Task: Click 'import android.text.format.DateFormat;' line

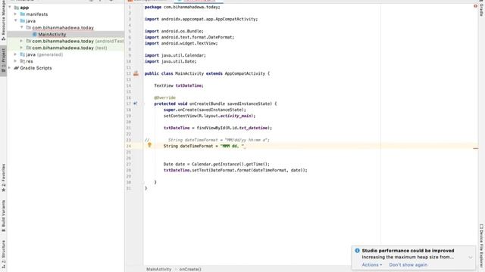Action: point(189,37)
